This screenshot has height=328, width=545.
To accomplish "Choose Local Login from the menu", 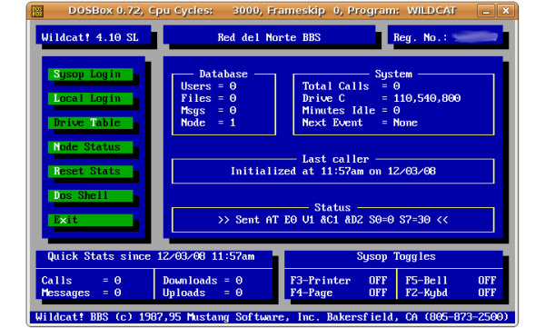I will 90,98.
